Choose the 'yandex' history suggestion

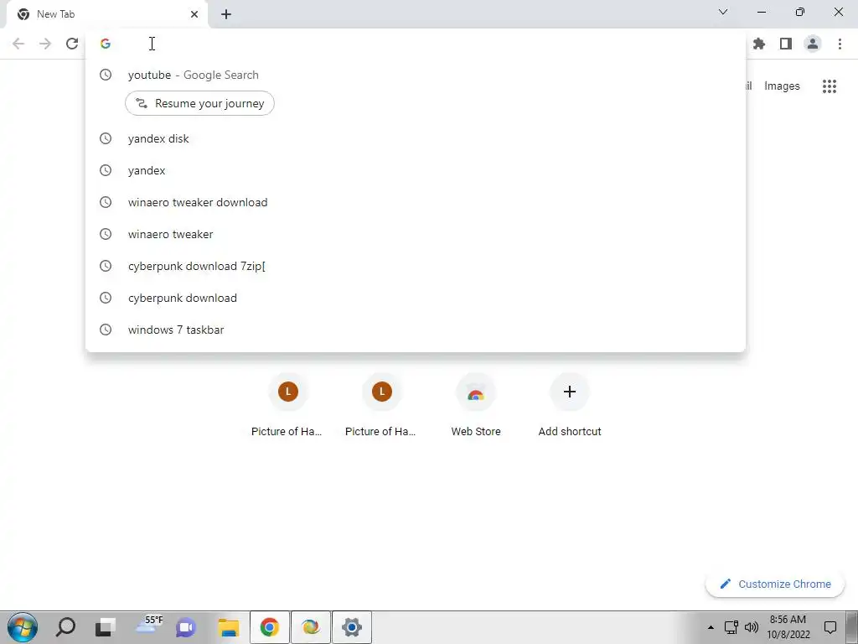416,170
